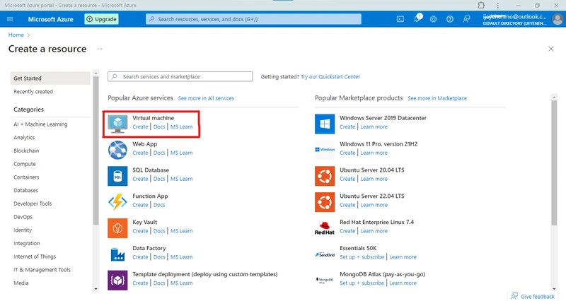This screenshot has height=301, width=566.
Task: Go to the Home breadcrumb
Action: pos(16,35)
